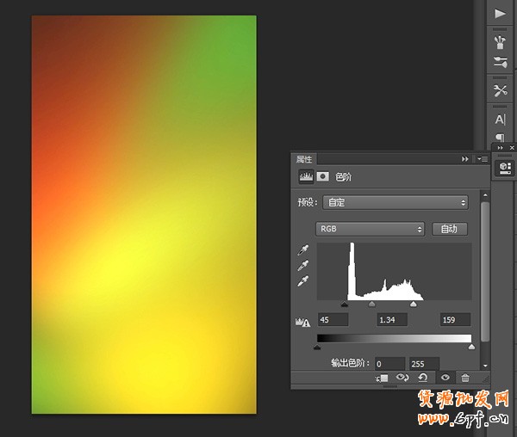Open the Properties panel flyout menu
The height and width of the screenshot is (437, 517).
482,159
